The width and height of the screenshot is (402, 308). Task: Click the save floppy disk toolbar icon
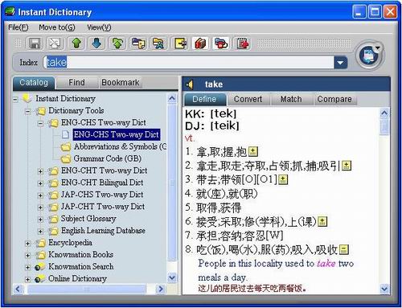pyautogui.click(x=35, y=43)
